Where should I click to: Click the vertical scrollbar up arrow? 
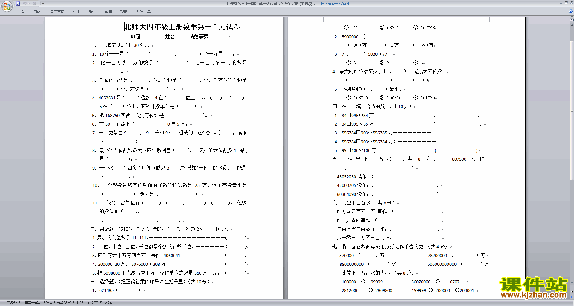(572, 25)
